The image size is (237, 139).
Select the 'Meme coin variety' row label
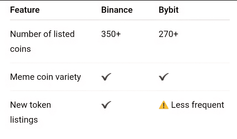click(45, 77)
